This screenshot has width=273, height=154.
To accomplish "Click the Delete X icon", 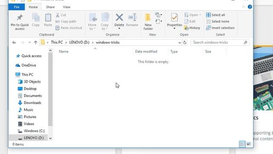I will [119, 18].
